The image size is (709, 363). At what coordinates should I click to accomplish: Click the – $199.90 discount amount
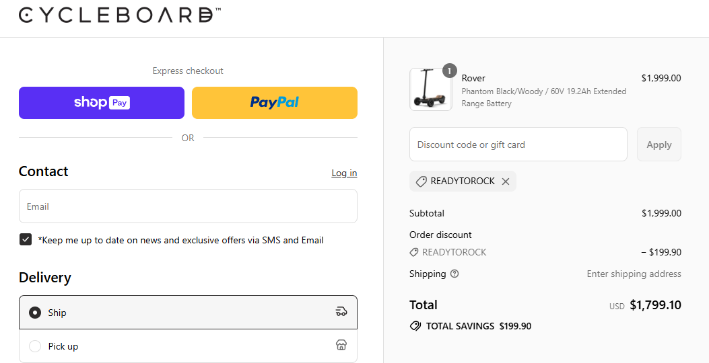pyautogui.click(x=661, y=252)
